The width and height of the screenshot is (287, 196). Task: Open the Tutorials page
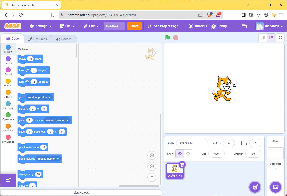pos(198,26)
